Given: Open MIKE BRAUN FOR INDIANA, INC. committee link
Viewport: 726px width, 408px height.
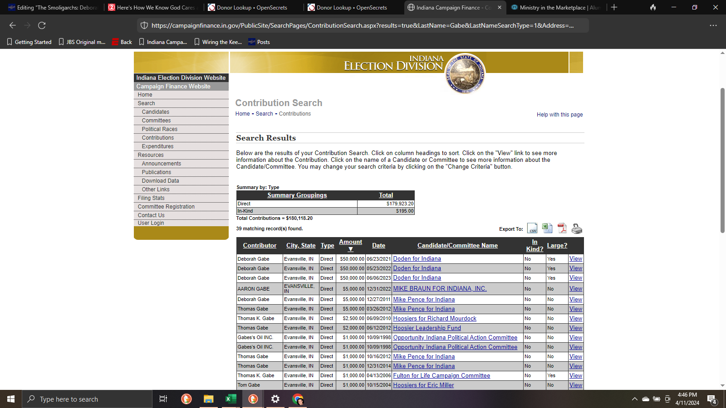Looking at the screenshot, I should (x=440, y=289).
